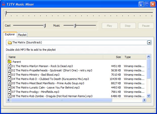Select Clubbed To Death mp3 file icon
Image resolution: width=157 pixels, height=114 pixels.
10,79
